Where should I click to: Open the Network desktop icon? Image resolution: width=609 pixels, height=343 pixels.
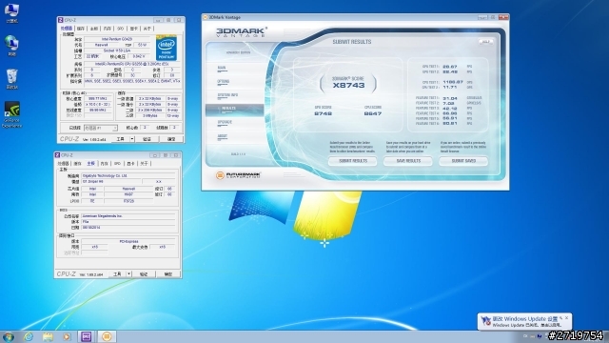pos(11,46)
